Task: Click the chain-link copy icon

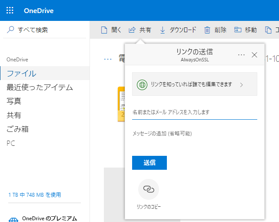Action: click(x=149, y=189)
